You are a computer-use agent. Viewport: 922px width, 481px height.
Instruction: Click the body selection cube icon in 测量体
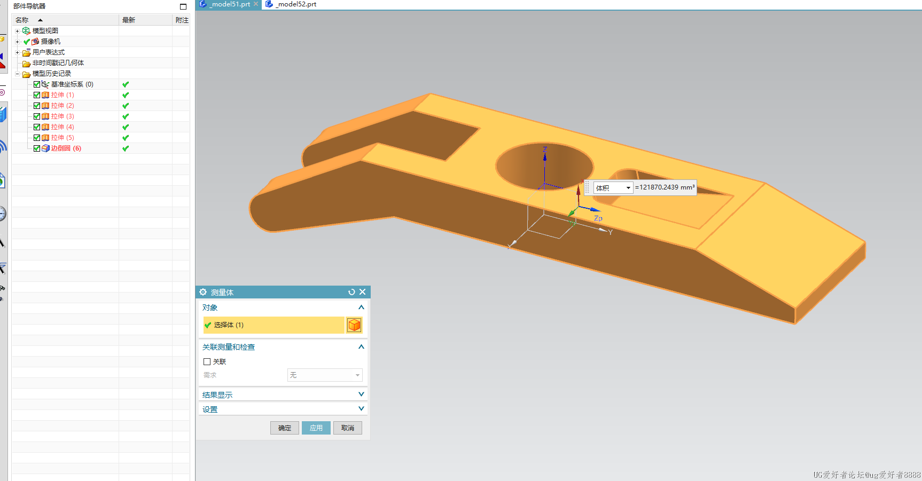click(x=354, y=325)
